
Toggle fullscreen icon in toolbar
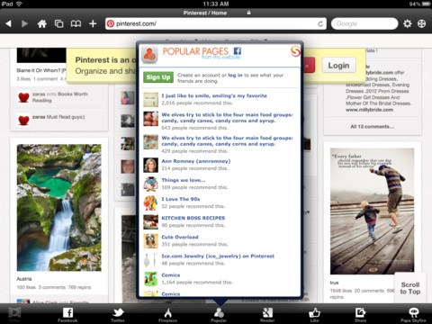click(421, 23)
